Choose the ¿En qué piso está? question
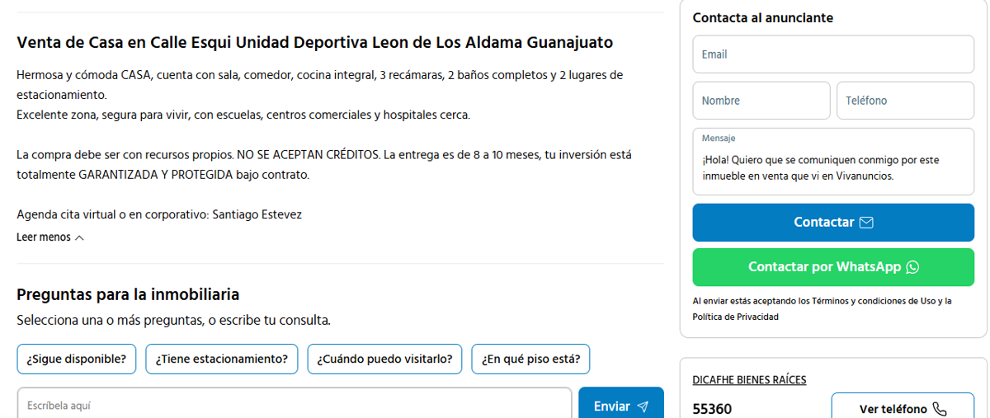 coord(530,359)
